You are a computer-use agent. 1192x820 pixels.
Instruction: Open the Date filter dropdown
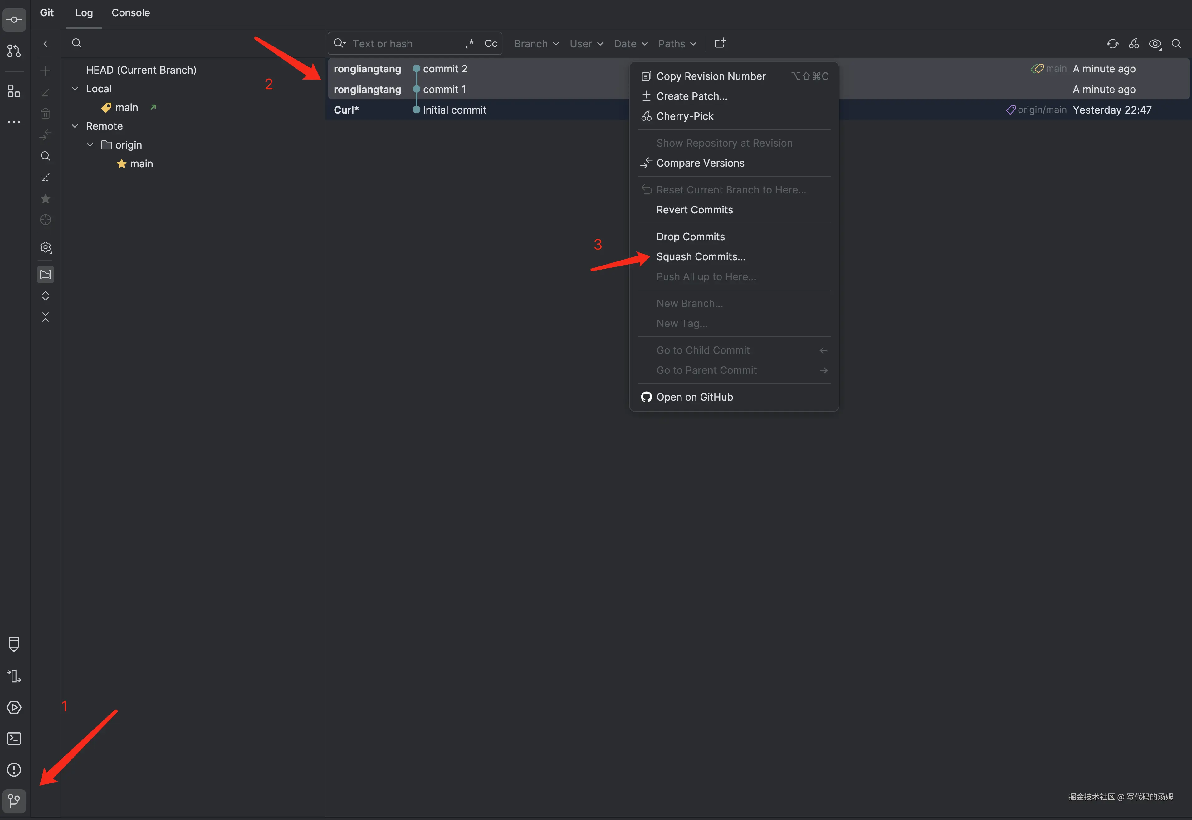630,44
